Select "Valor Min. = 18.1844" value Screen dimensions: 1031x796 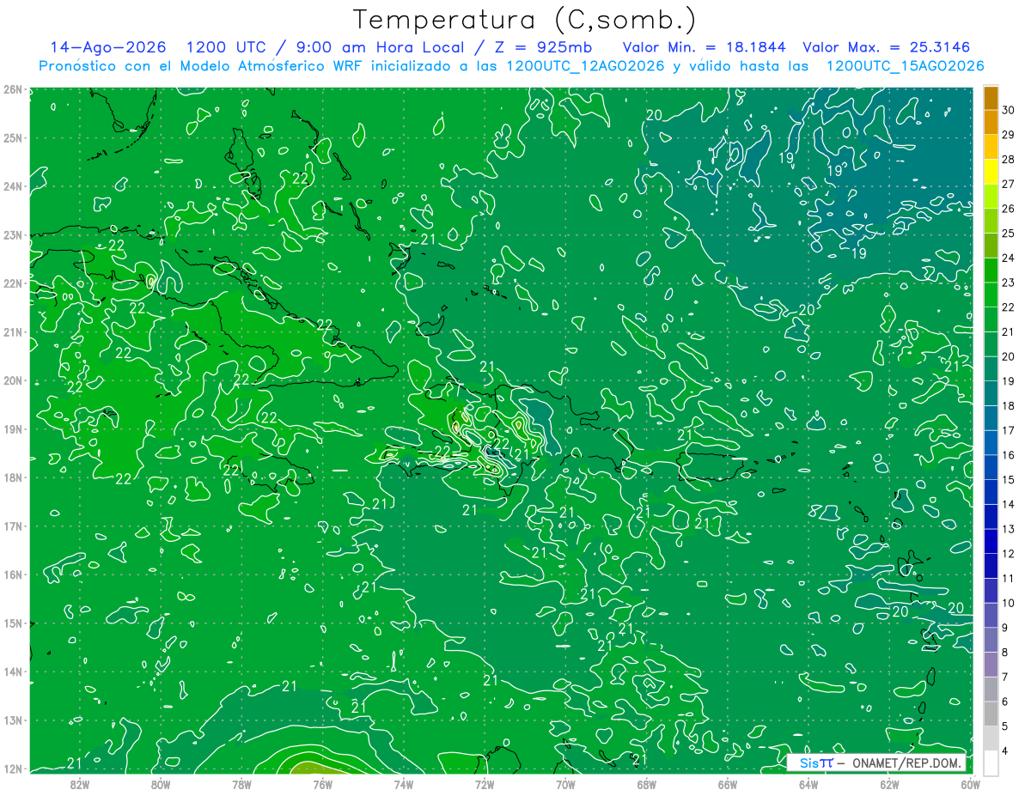[x=704, y=47]
